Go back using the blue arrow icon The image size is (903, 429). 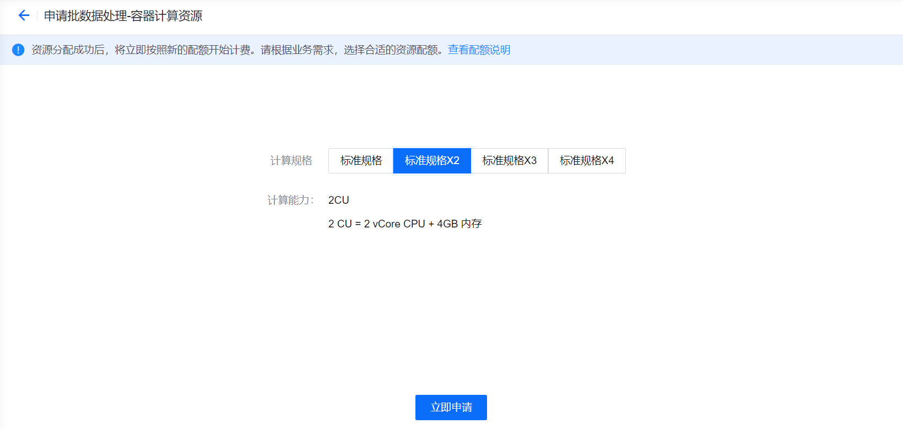tap(24, 15)
